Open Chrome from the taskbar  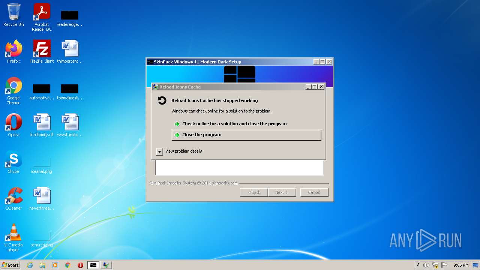(x=68, y=265)
